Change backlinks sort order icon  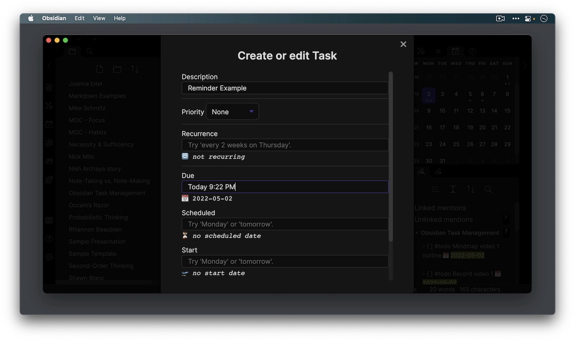point(471,189)
